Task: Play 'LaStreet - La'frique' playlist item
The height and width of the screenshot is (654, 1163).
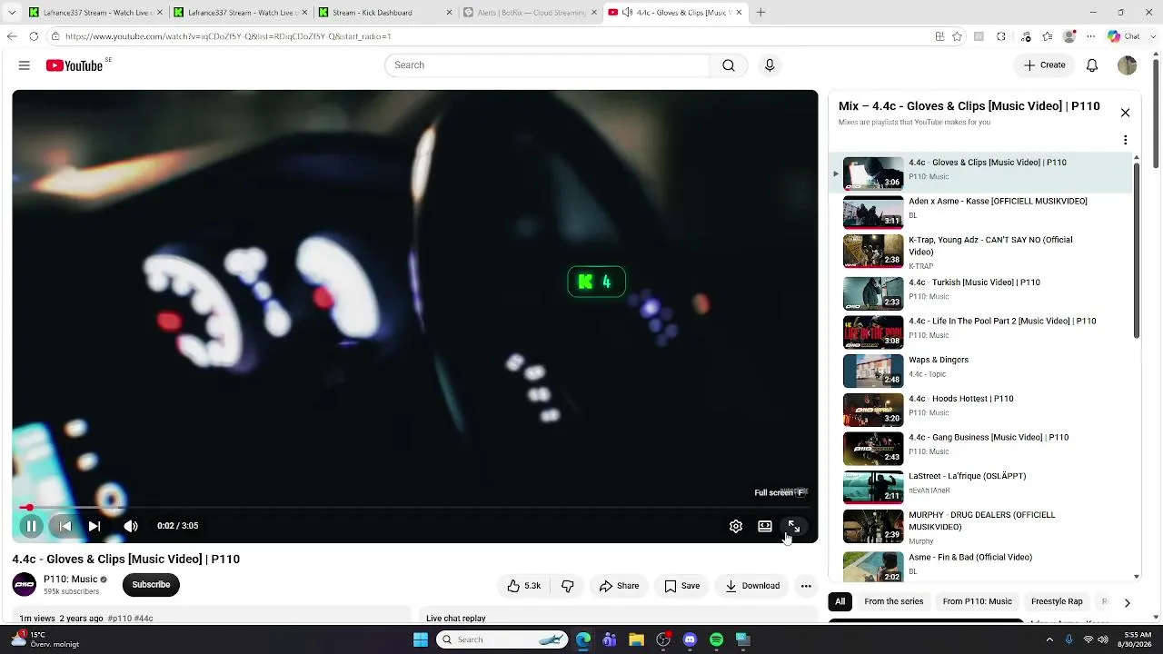Action: [980, 487]
